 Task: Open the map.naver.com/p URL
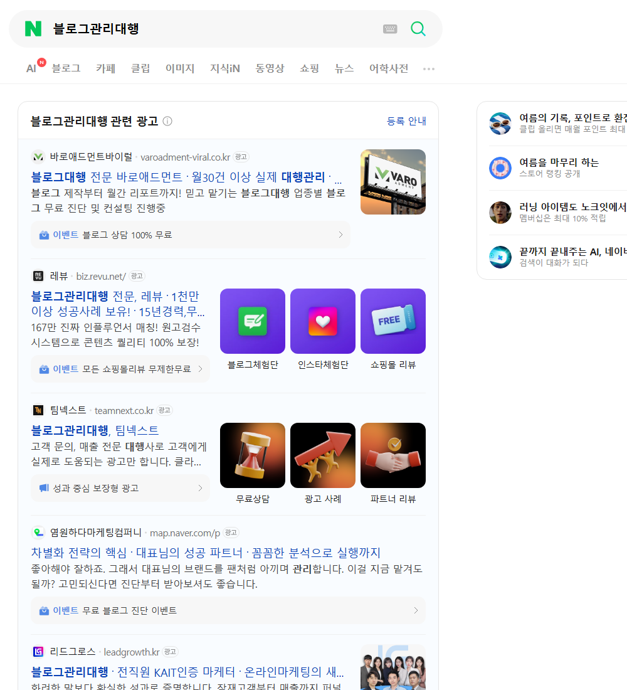point(185,533)
